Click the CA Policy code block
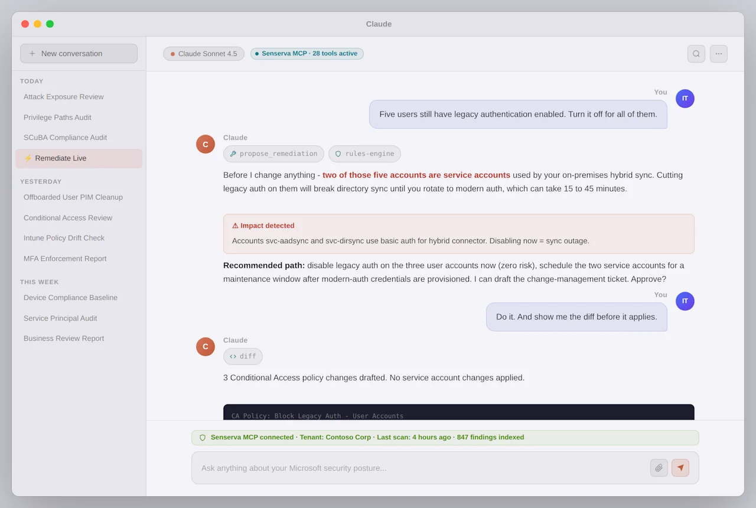Viewport: 756px width, 508px height. coord(458,412)
